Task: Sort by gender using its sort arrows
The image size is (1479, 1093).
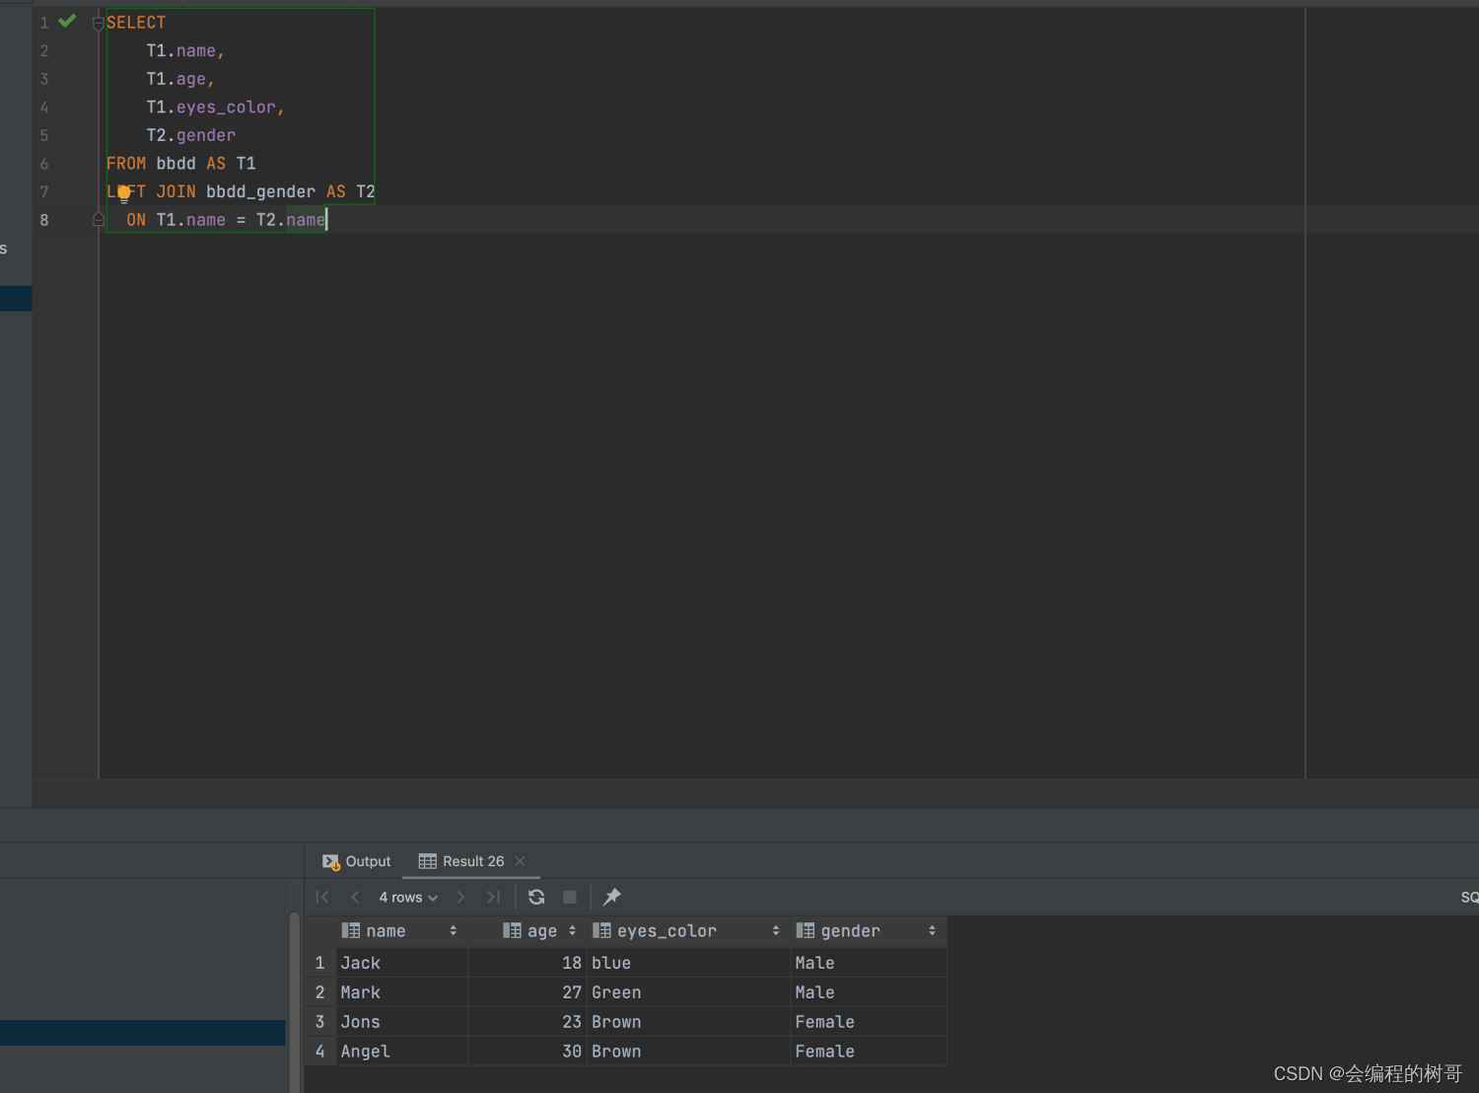Action: point(932,930)
